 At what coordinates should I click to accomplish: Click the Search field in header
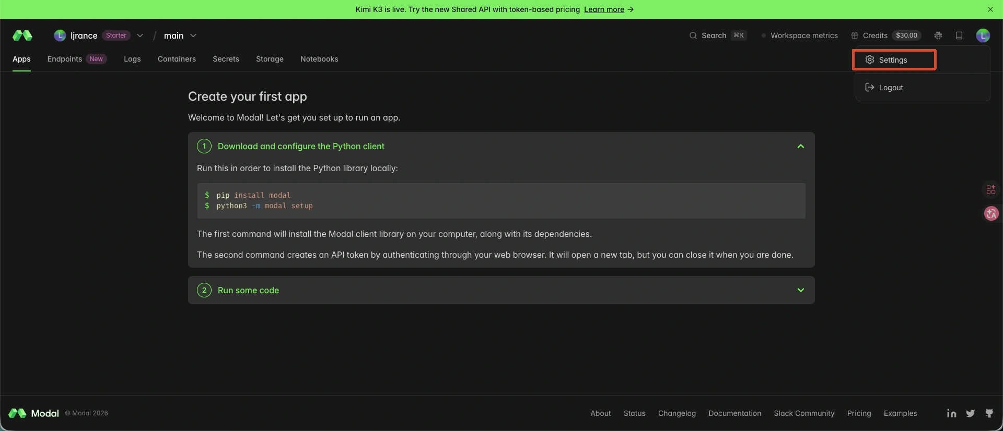pyautogui.click(x=718, y=35)
